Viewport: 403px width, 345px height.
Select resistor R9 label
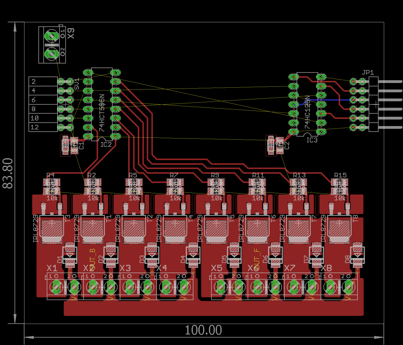(215, 175)
